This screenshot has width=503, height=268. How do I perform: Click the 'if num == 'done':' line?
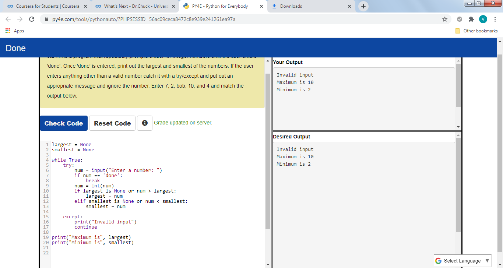tap(98, 175)
